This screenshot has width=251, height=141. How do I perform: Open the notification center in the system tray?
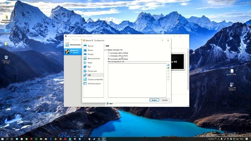click(247, 139)
